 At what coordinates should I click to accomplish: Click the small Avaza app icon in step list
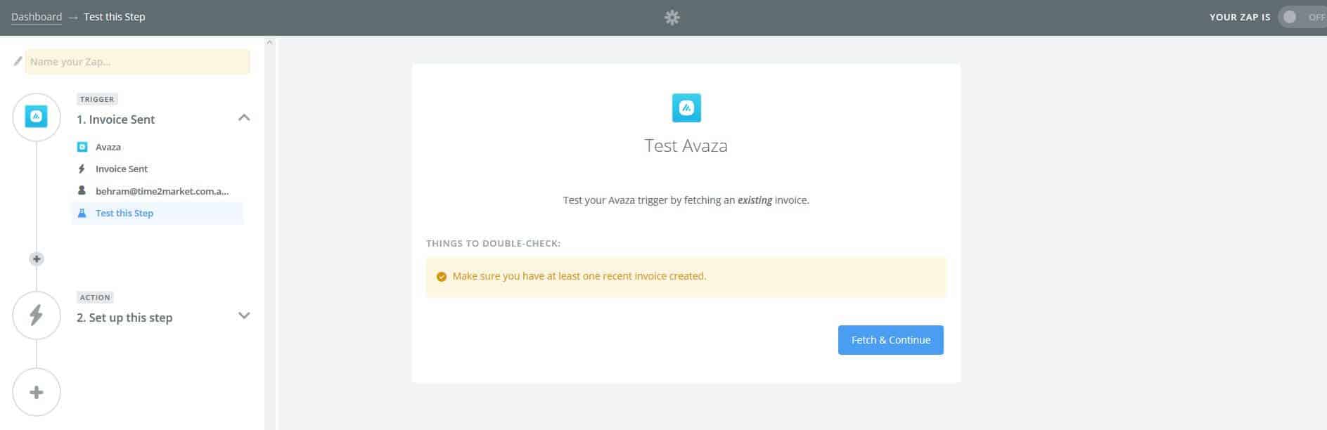pyautogui.click(x=82, y=147)
